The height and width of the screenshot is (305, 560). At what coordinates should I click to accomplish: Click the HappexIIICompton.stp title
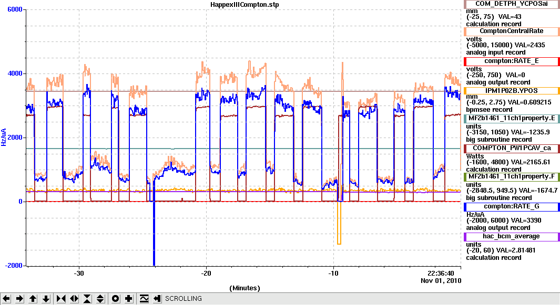click(x=245, y=5)
